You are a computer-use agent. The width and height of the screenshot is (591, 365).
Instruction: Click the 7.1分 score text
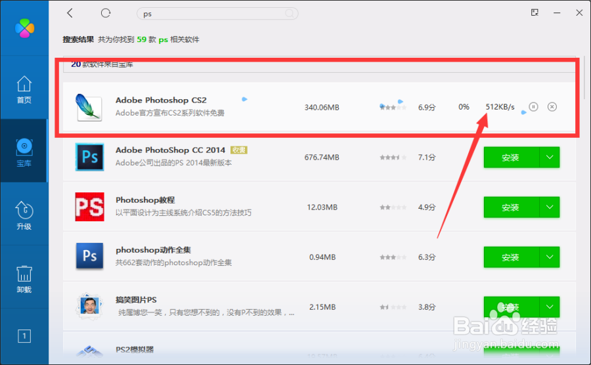pyautogui.click(x=427, y=158)
